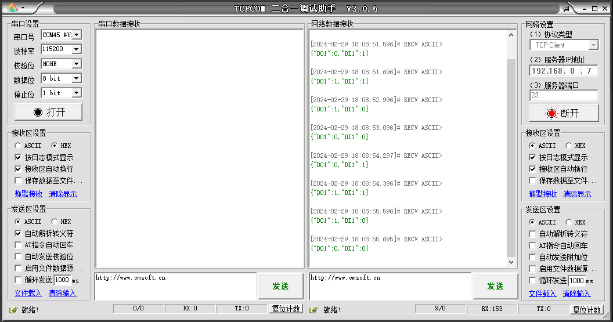Click serial 静默接收 link
Viewport: 613px width, 322px height.
[28, 194]
